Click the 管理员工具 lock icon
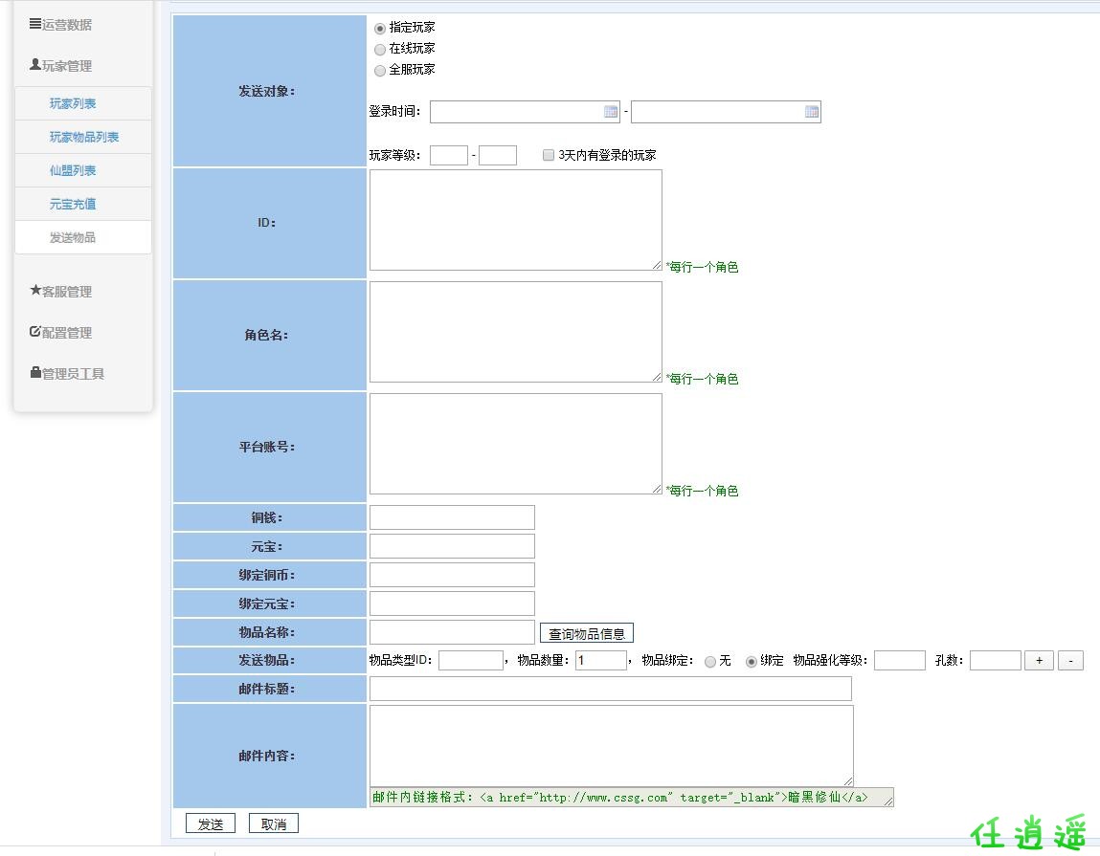 (x=35, y=372)
